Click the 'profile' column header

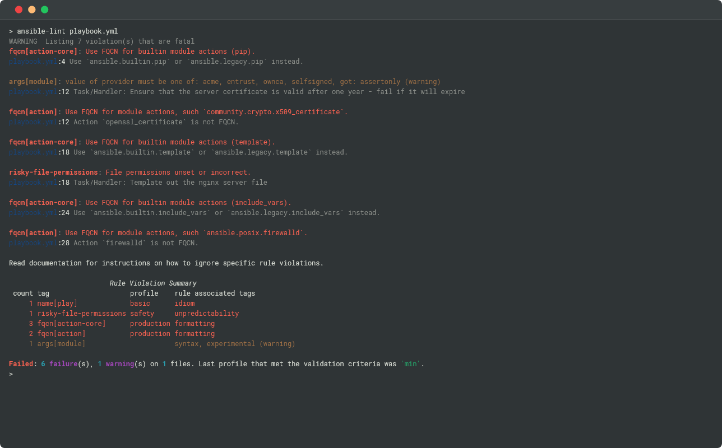[144, 293]
